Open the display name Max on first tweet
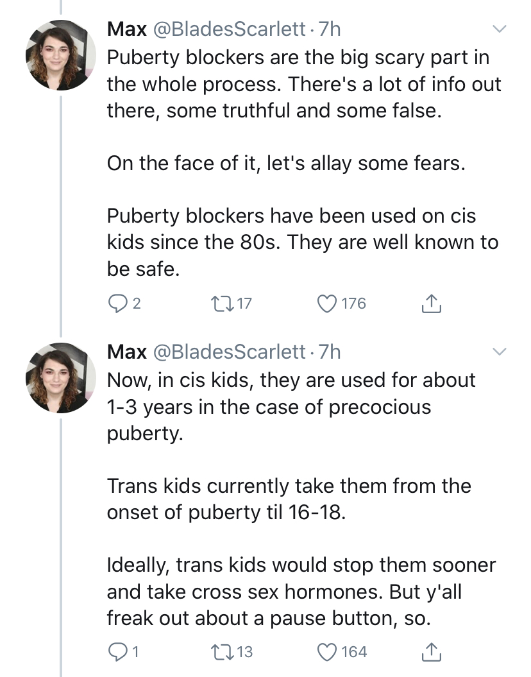The image size is (531, 677). click(x=127, y=29)
